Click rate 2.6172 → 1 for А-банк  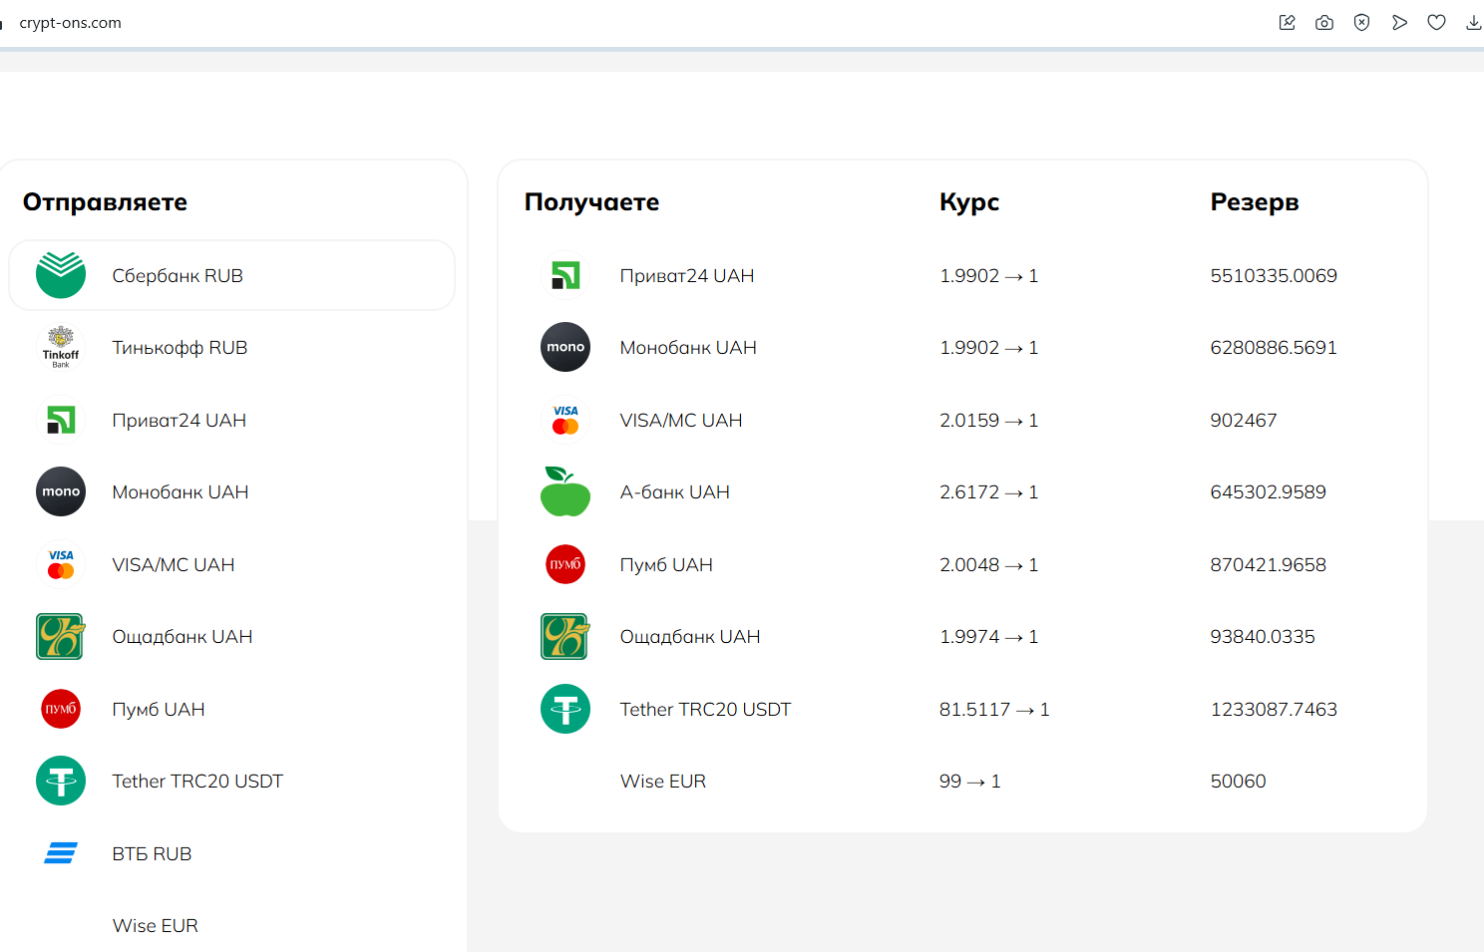(x=988, y=491)
